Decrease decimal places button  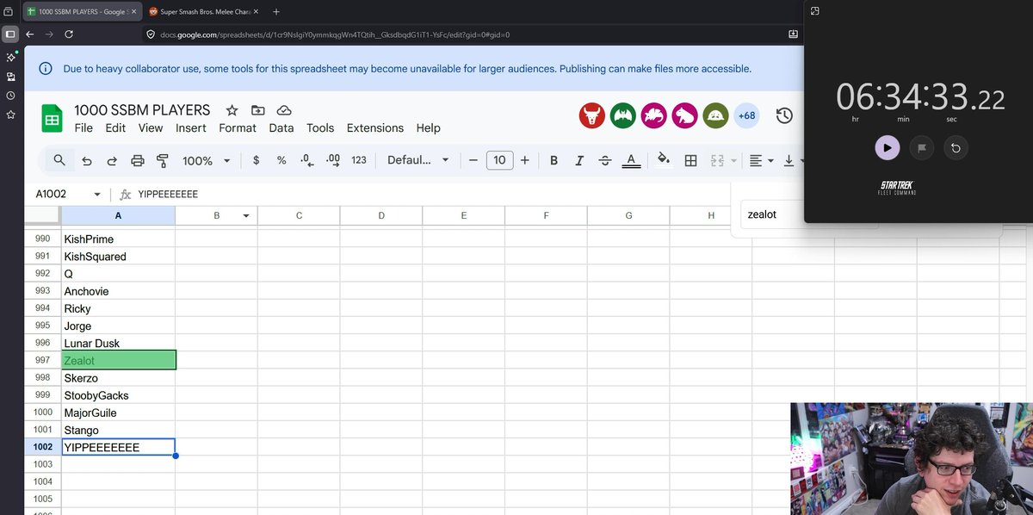tap(307, 160)
